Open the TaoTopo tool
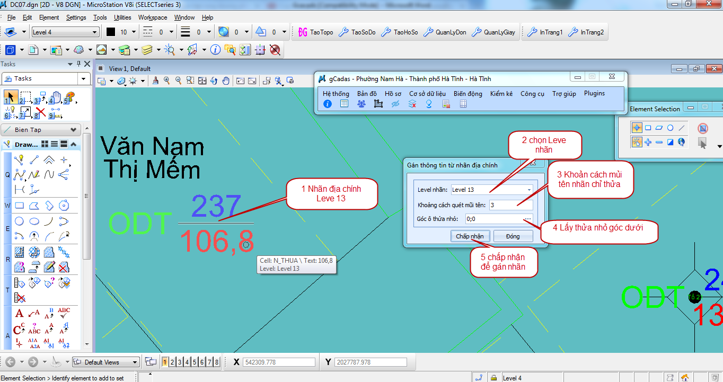The height and width of the screenshot is (382, 723). [x=315, y=32]
